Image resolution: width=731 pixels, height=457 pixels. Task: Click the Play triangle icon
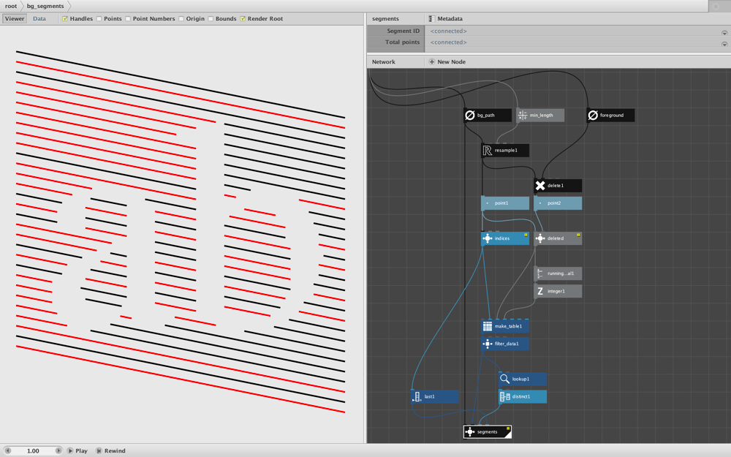pos(70,451)
